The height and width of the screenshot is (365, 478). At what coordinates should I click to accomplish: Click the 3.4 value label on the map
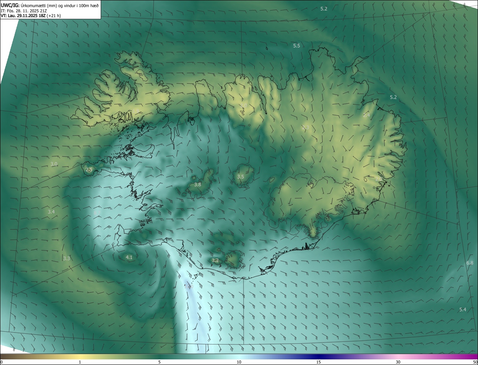coord(51,212)
